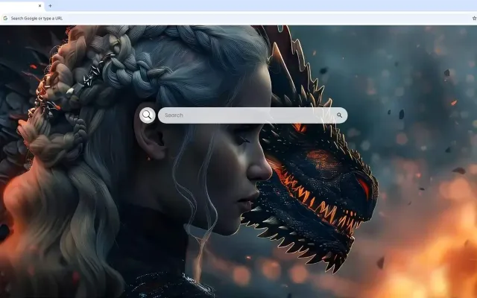The image size is (477, 298).
Task: Open a new tab with plus button
Action: 50,6
